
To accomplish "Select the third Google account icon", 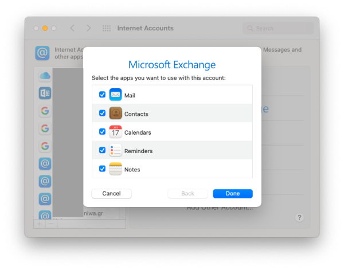I will (45, 146).
